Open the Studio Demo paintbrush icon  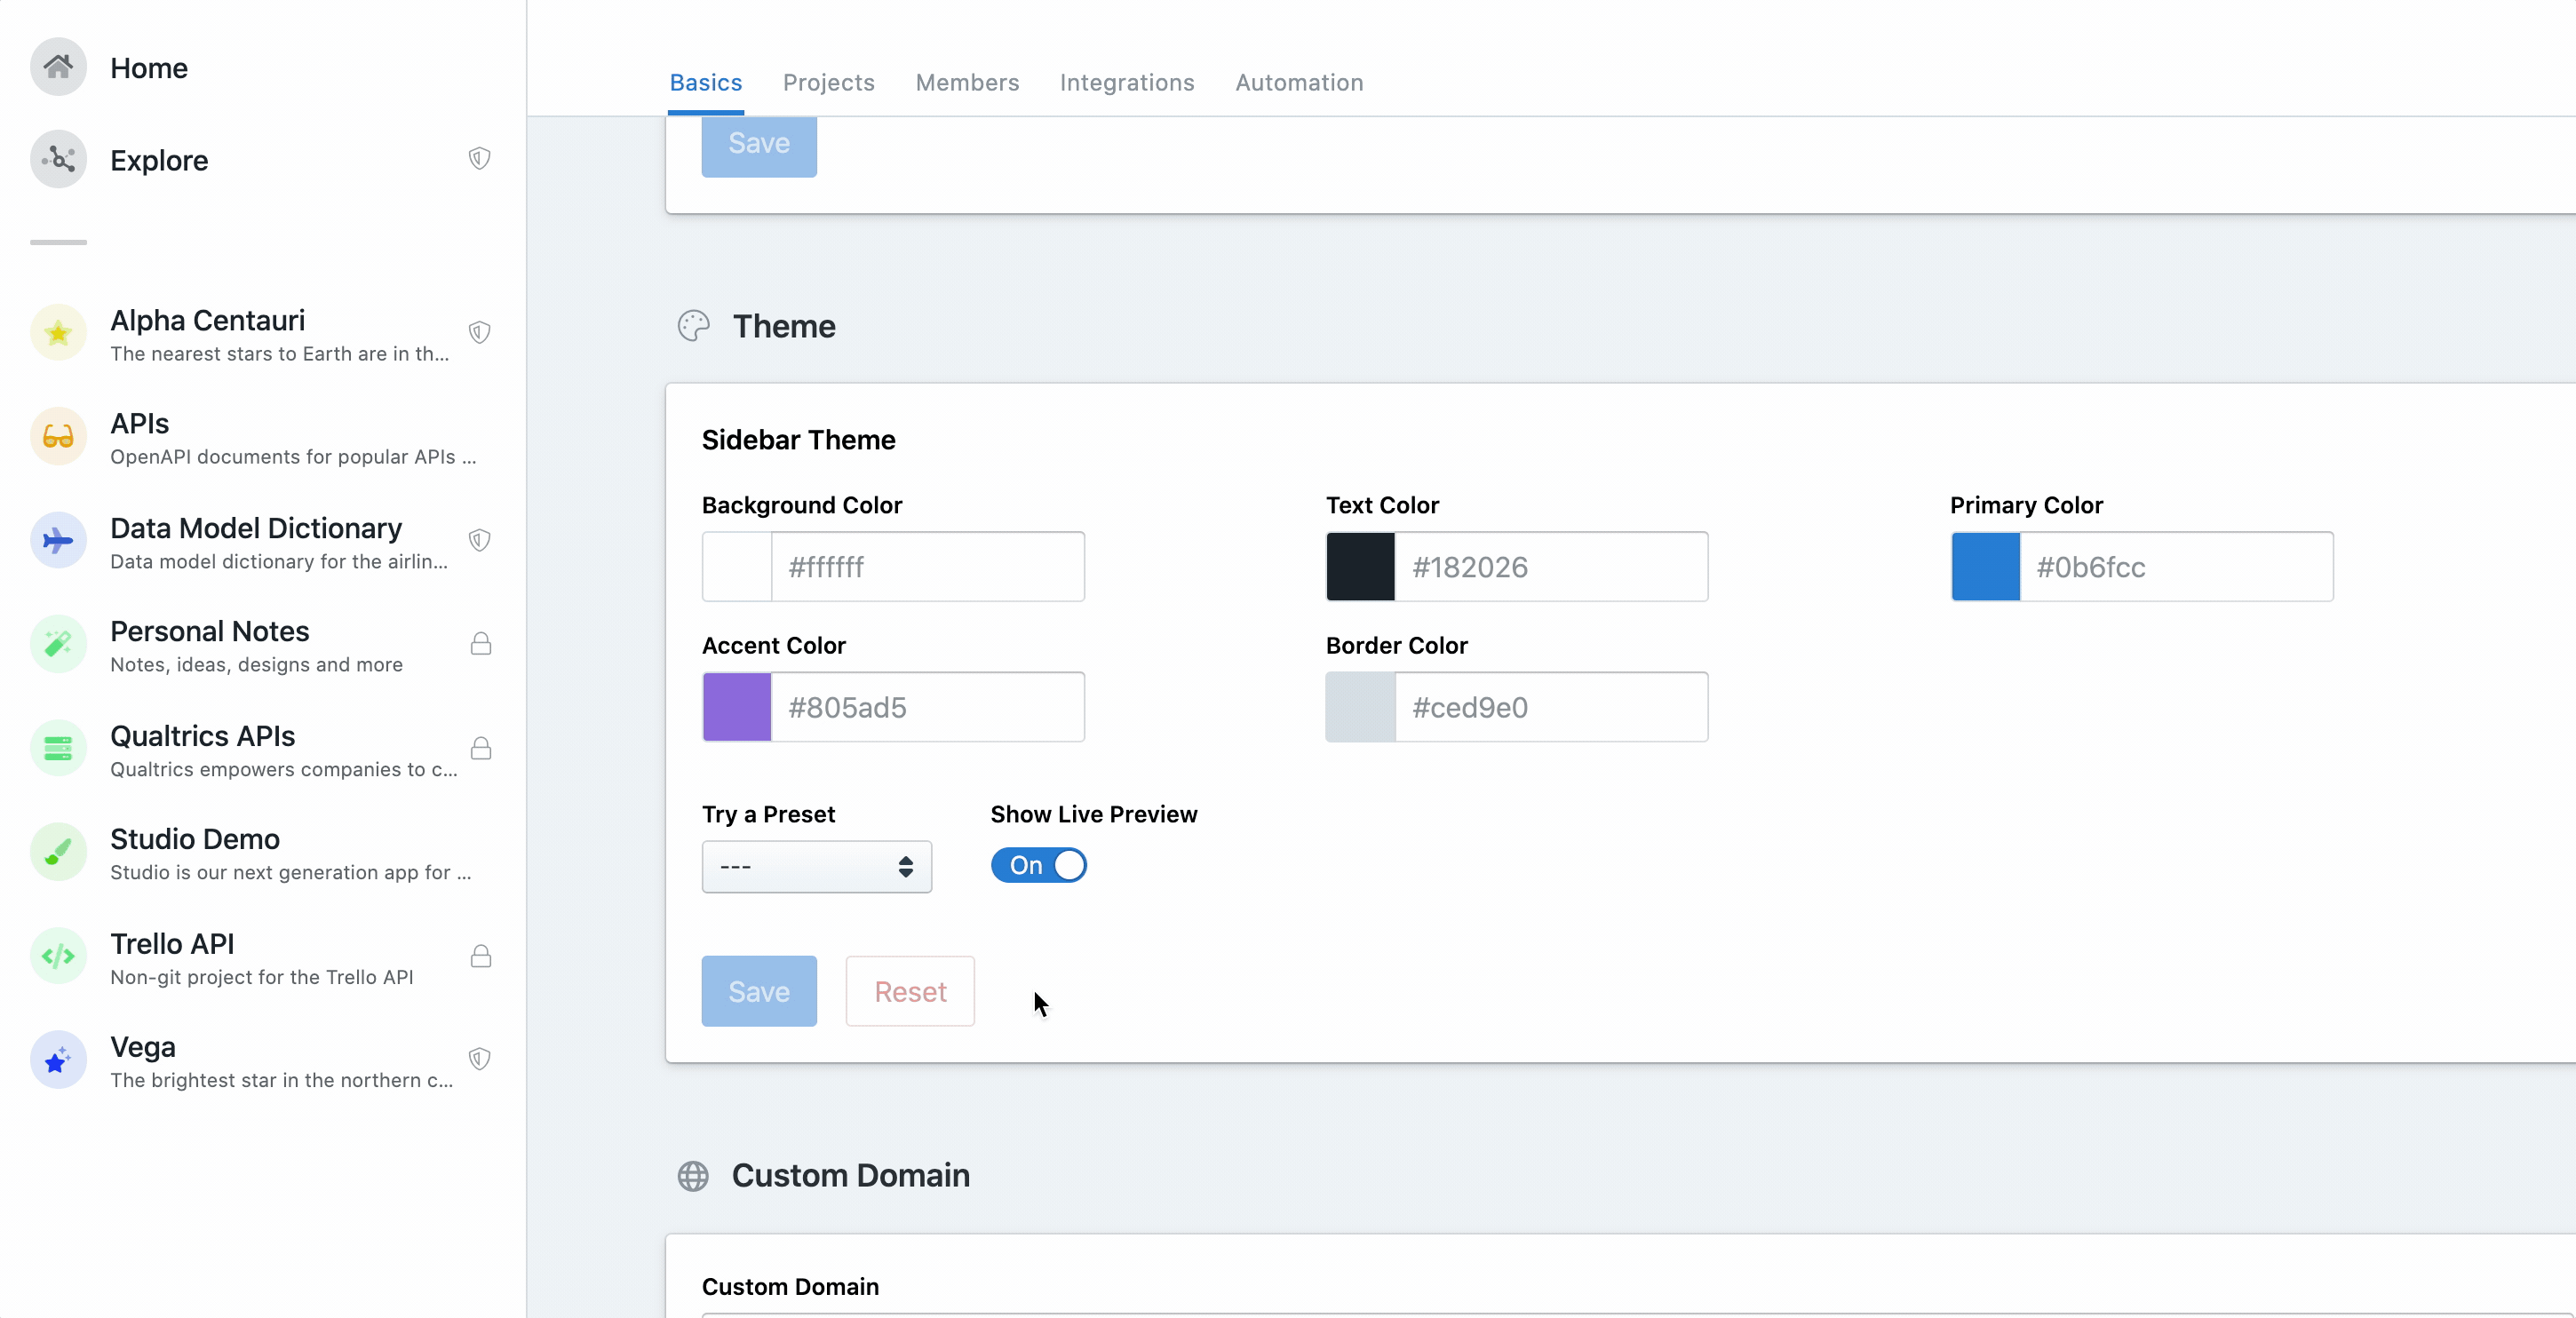(57, 852)
